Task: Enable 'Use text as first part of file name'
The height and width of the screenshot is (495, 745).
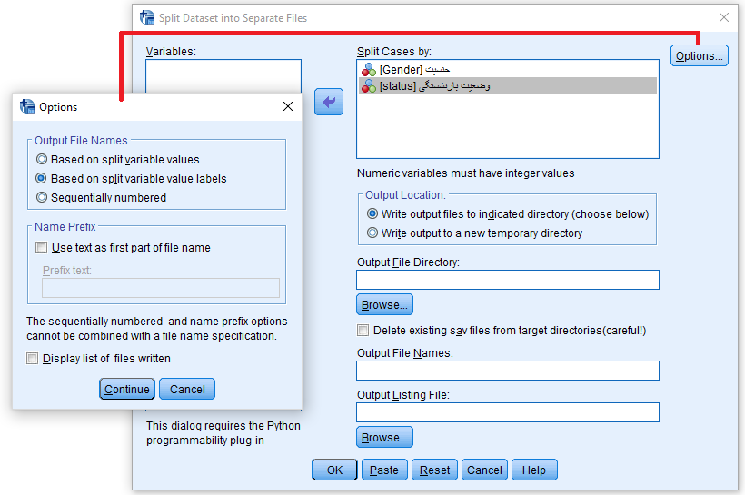Action: [x=41, y=248]
